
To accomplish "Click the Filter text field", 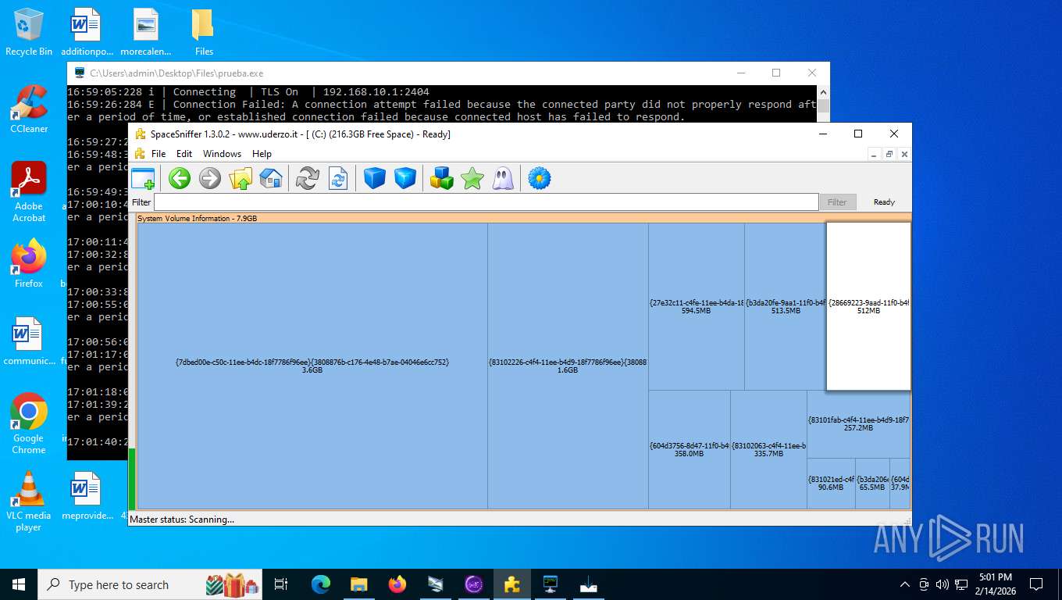I will click(x=486, y=202).
